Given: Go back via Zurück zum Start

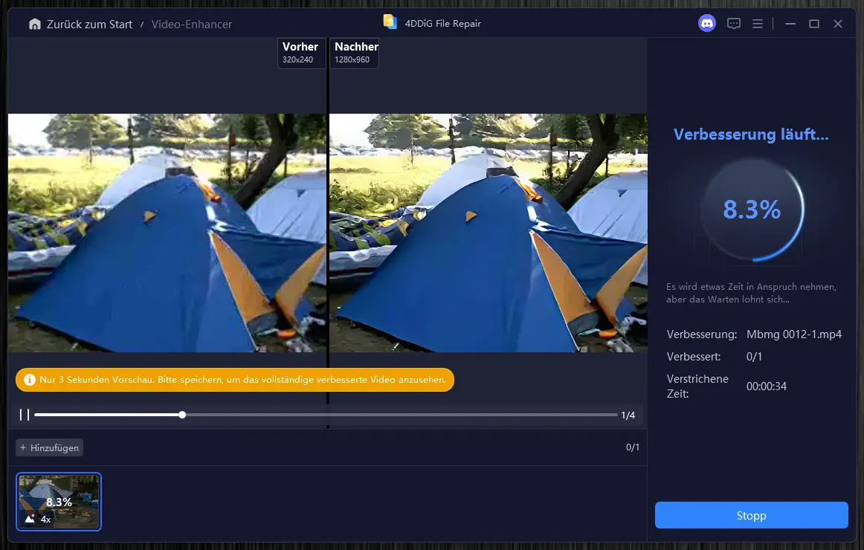Looking at the screenshot, I should [88, 25].
